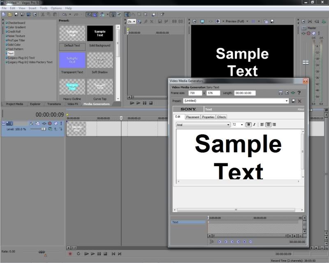The height and width of the screenshot is (263, 329).
Task: Switch to the Effects tab in text generator
Action: [x=222, y=117]
